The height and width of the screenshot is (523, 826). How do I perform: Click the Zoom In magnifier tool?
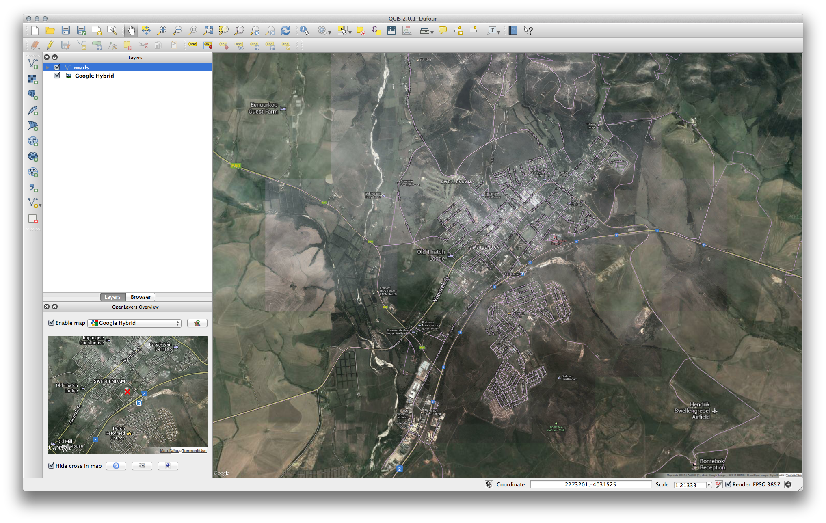point(162,30)
